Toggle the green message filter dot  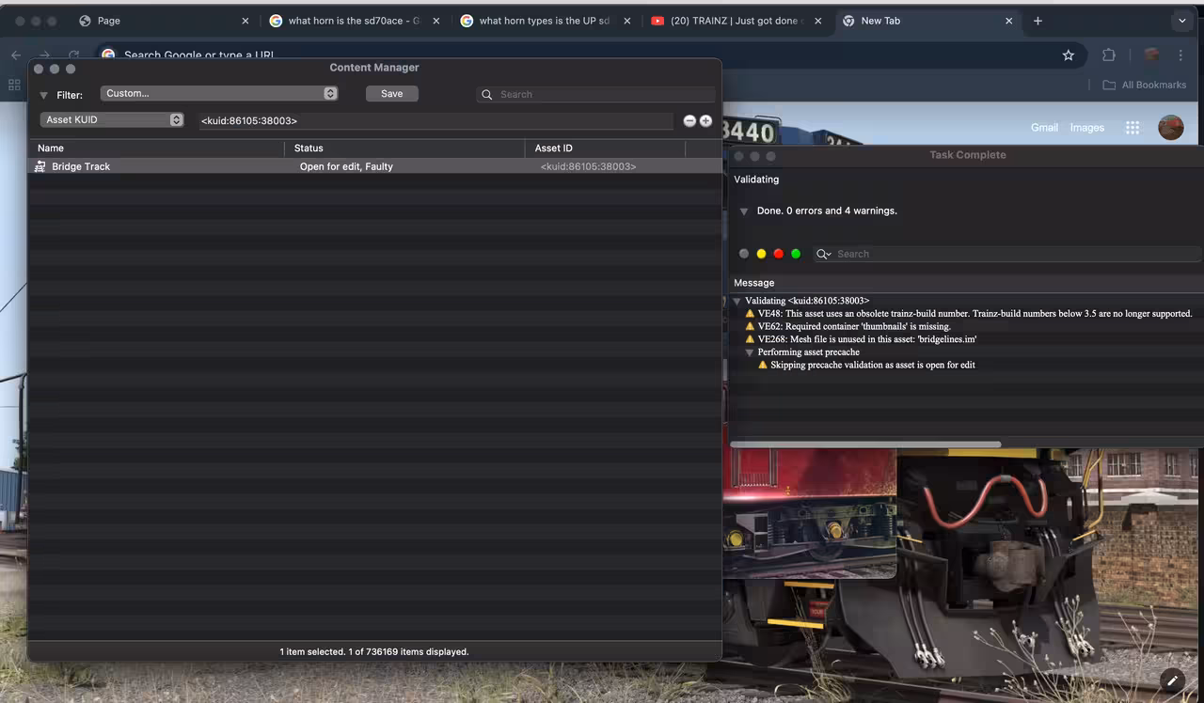[796, 254]
